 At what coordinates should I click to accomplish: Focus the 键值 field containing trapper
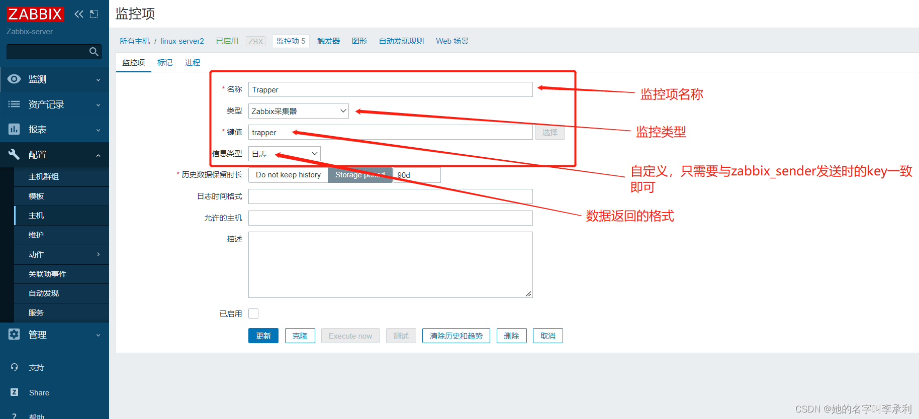(x=391, y=132)
